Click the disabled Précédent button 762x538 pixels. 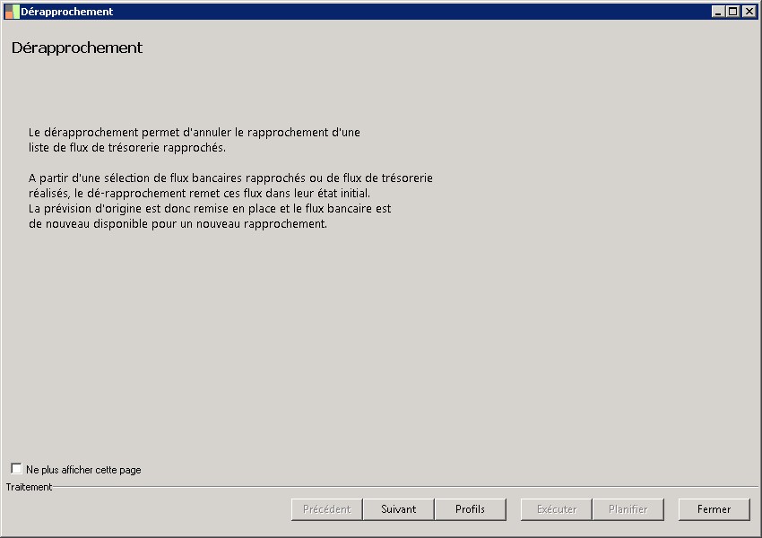click(x=326, y=509)
